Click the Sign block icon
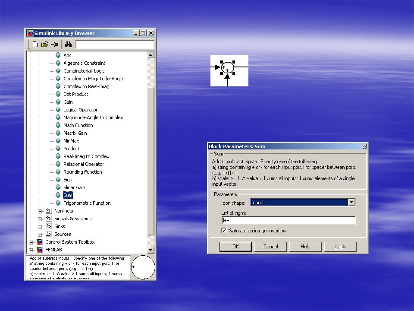 pyautogui.click(x=58, y=180)
